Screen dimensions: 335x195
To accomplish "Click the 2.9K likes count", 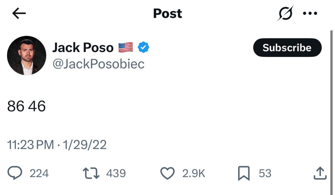I will click(193, 173).
